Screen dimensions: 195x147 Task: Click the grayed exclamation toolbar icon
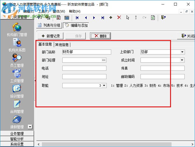pyautogui.click(x=136, y=18)
